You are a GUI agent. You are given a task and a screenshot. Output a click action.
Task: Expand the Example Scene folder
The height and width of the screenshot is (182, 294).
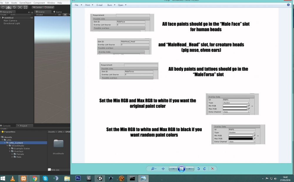click(x=10, y=148)
